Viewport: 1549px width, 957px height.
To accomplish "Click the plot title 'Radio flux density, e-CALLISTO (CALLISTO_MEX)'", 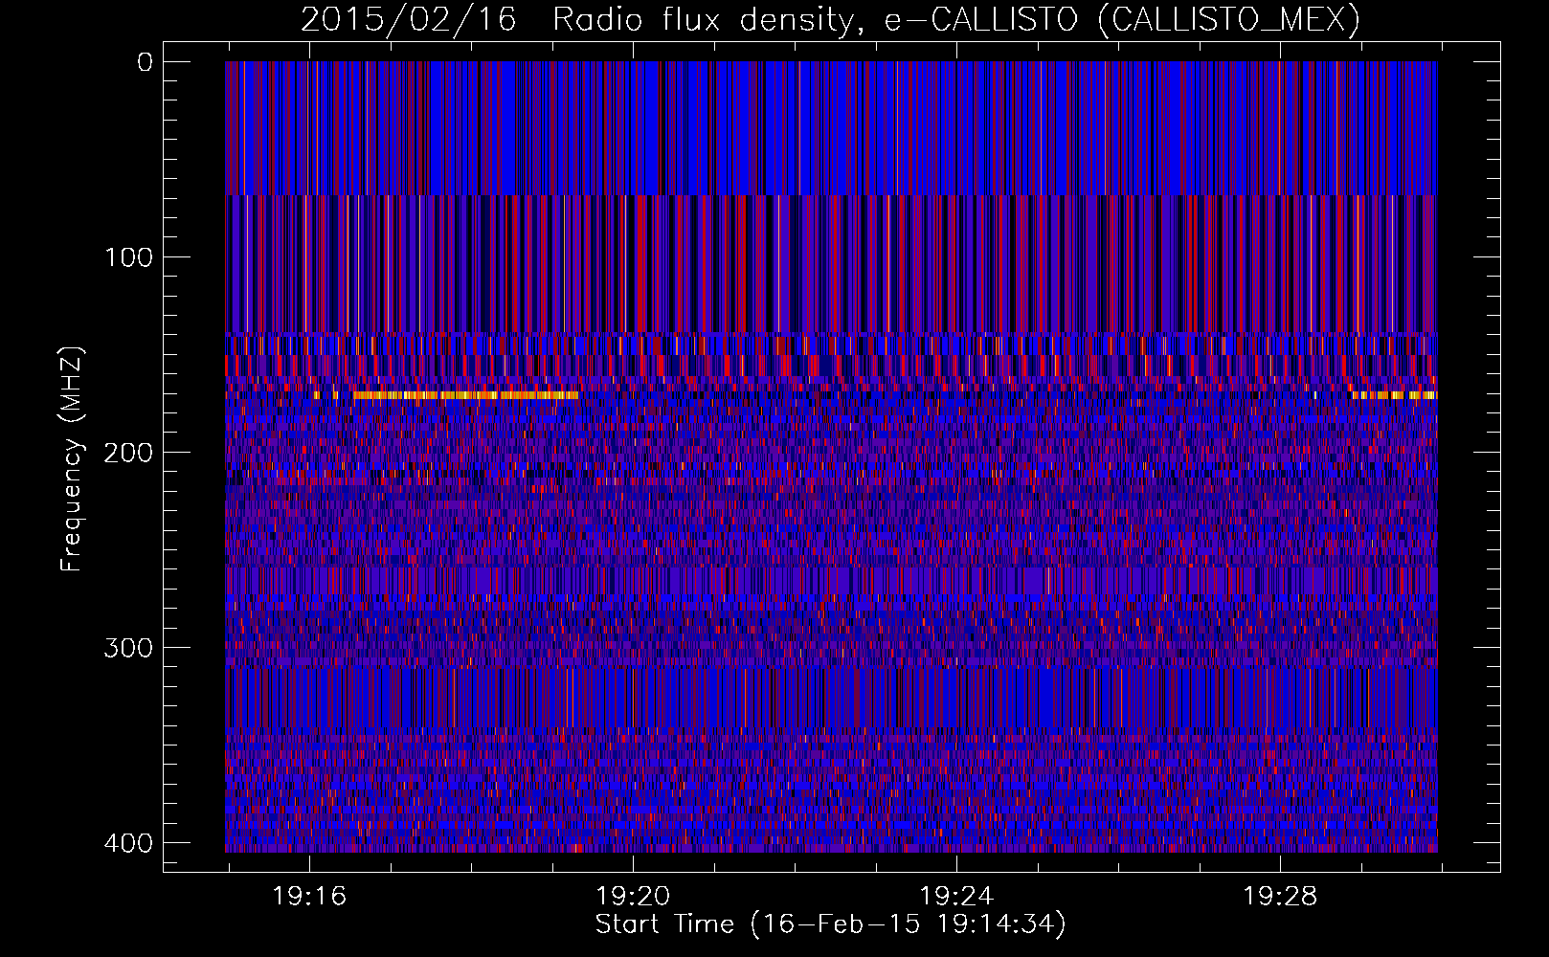I will click(956, 19).
